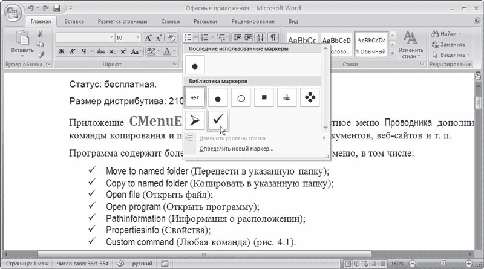484x269 pixels.
Task: Click the Save icon in quick access toolbar
Action: point(56,8)
